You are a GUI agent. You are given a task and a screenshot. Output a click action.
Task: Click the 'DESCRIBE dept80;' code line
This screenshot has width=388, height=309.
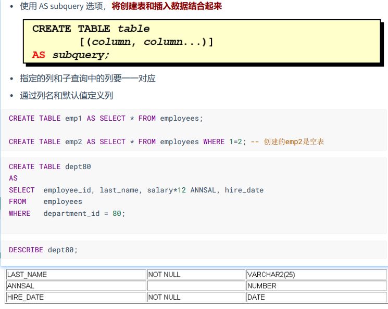(43, 250)
